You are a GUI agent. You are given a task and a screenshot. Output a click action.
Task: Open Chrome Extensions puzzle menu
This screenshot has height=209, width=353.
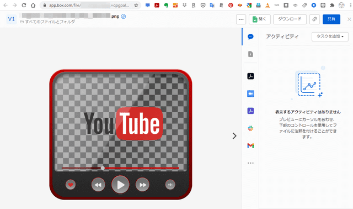click(x=332, y=5)
